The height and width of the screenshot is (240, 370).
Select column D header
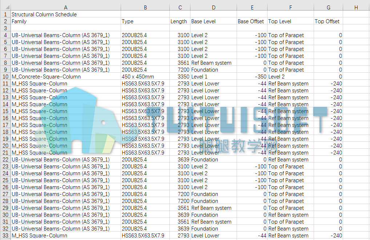pyautogui.click(x=213, y=7)
